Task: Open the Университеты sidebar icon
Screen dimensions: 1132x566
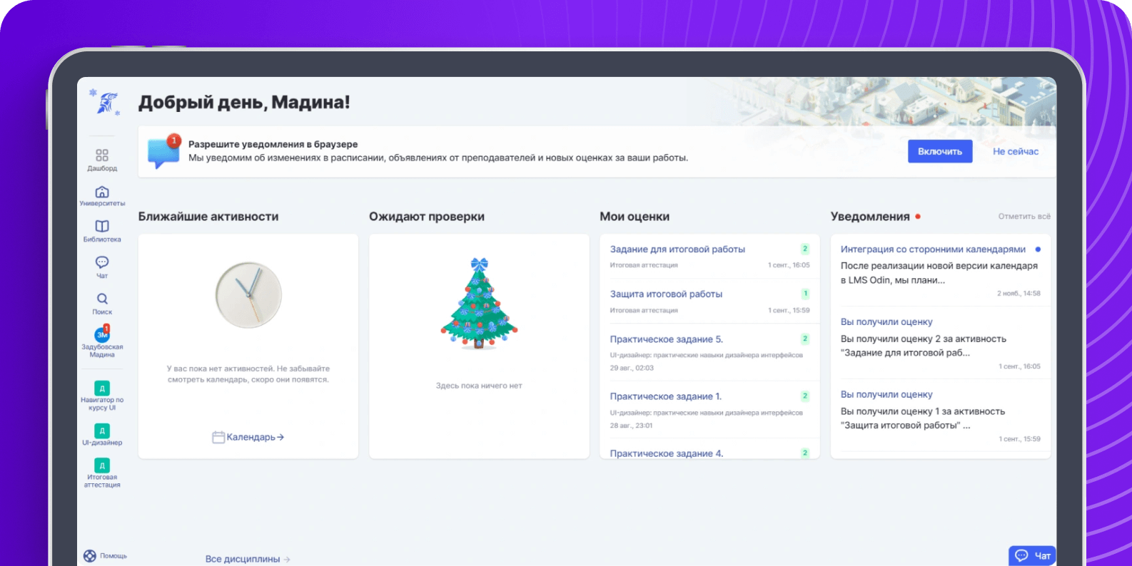Action: pyautogui.click(x=102, y=192)
